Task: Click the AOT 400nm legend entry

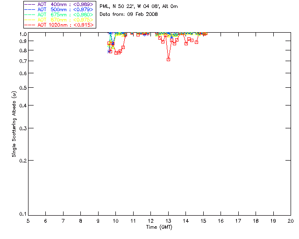Action: coord(59,4)
